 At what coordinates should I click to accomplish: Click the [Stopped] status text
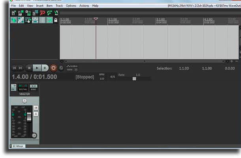pos(85,77)
